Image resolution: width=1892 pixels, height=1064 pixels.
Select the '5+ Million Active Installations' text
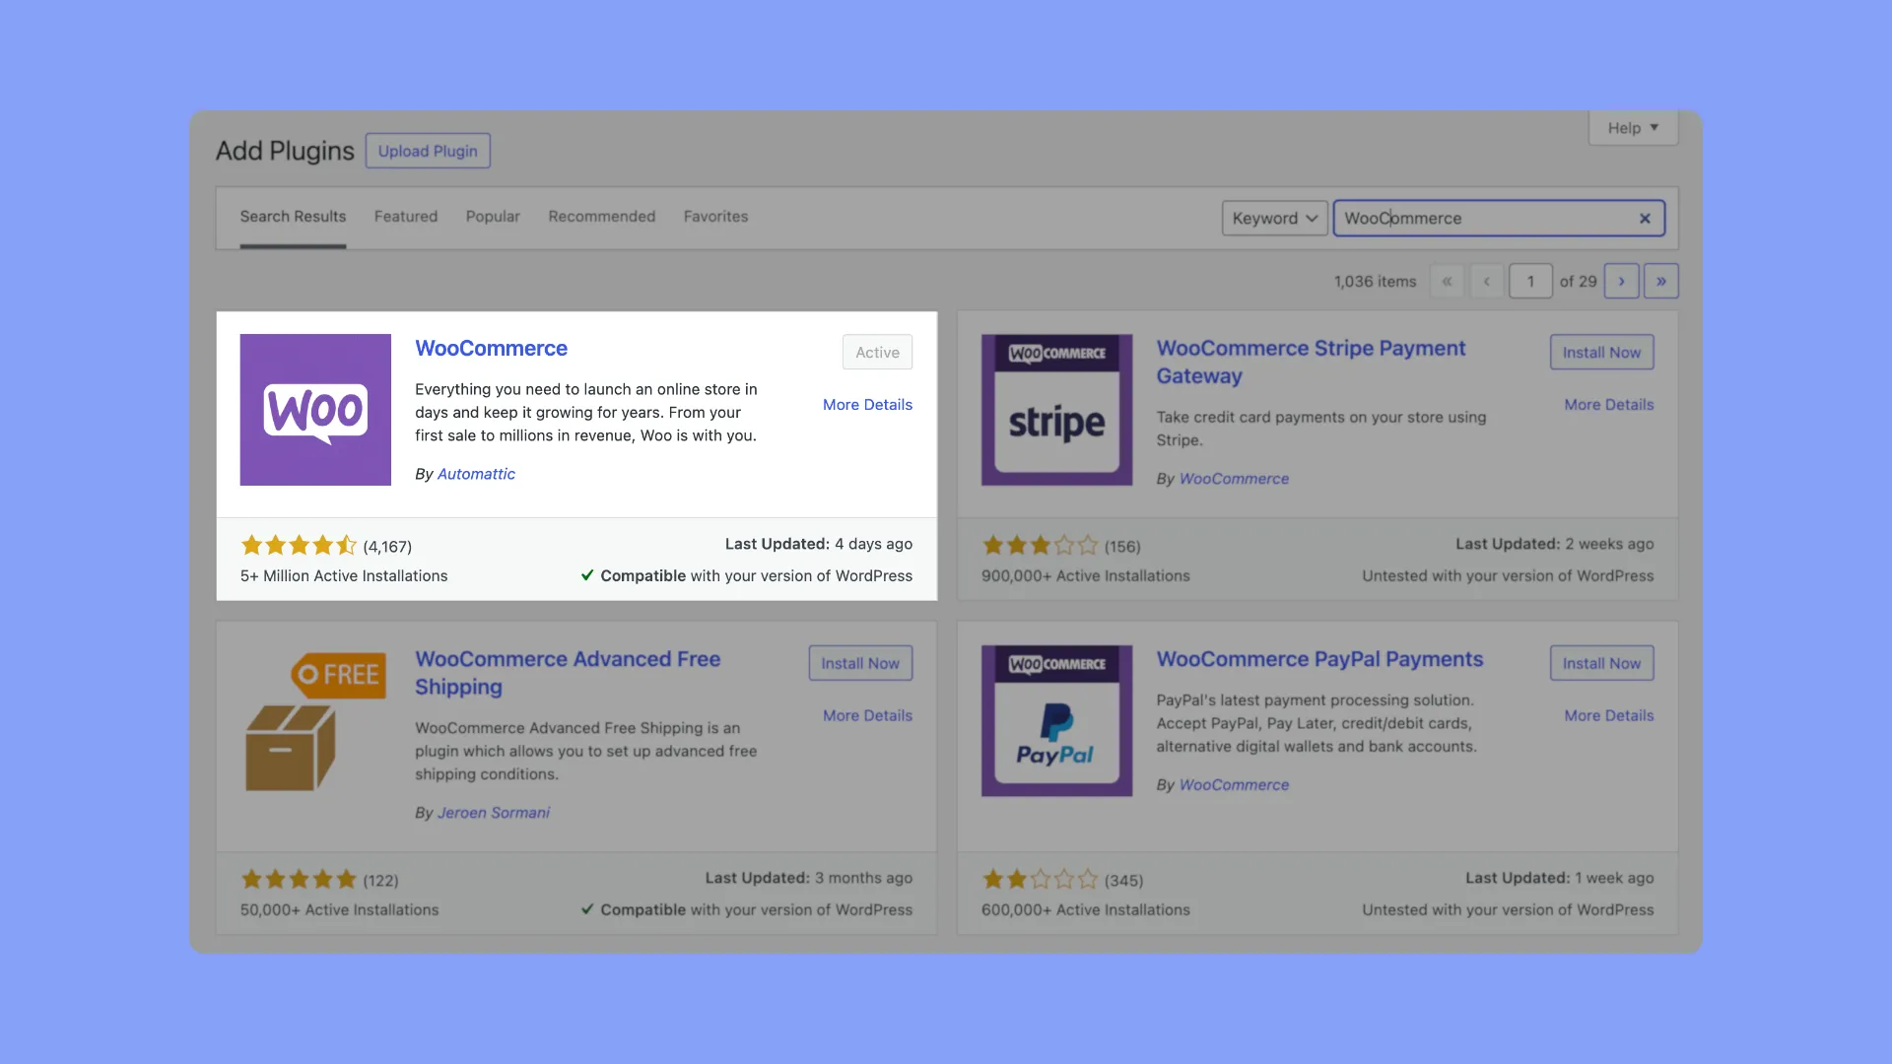pyautogui.click(x=344, y=576)
